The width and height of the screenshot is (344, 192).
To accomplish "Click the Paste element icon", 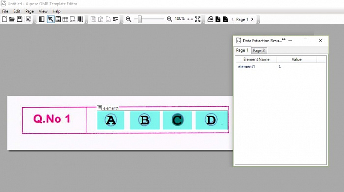I will (x=101, y=19).
